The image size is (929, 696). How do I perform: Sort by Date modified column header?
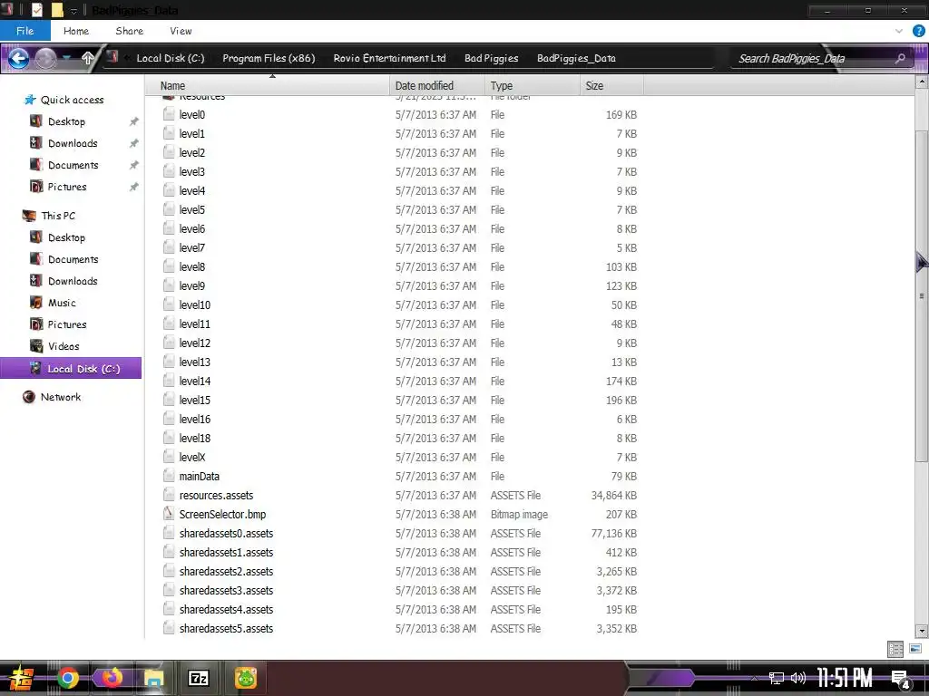[437, 86]
